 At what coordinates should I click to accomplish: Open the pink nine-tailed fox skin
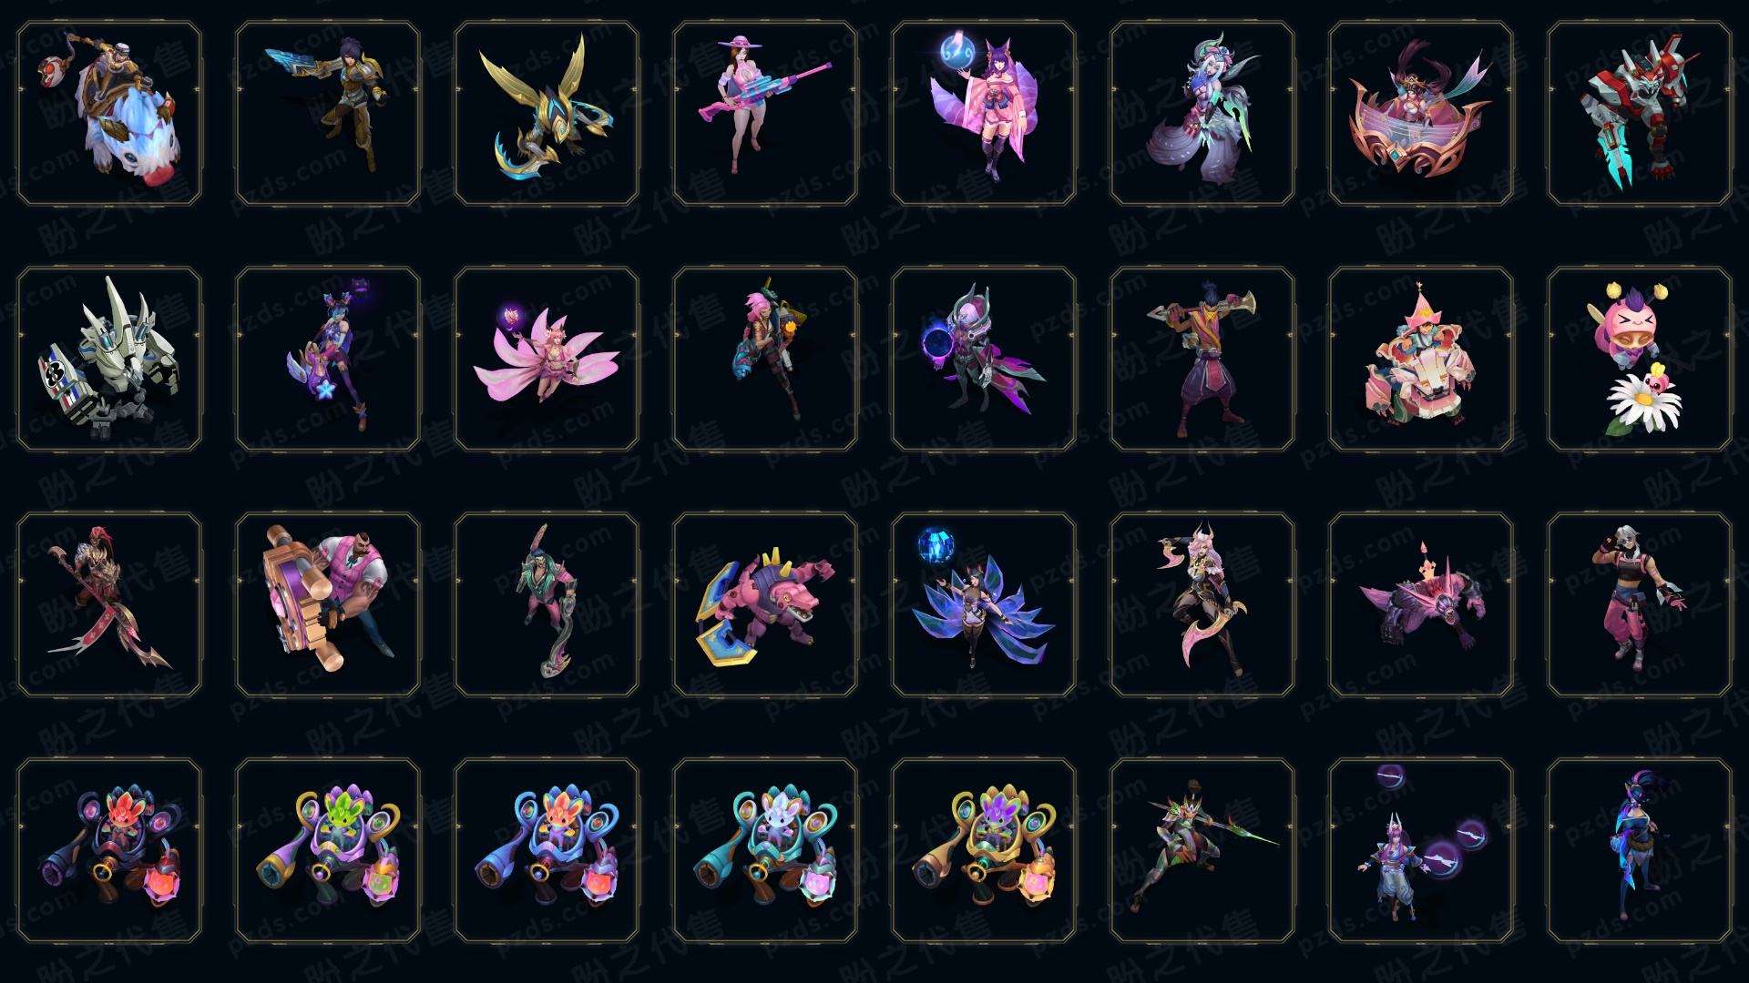[x=547, y=359]
